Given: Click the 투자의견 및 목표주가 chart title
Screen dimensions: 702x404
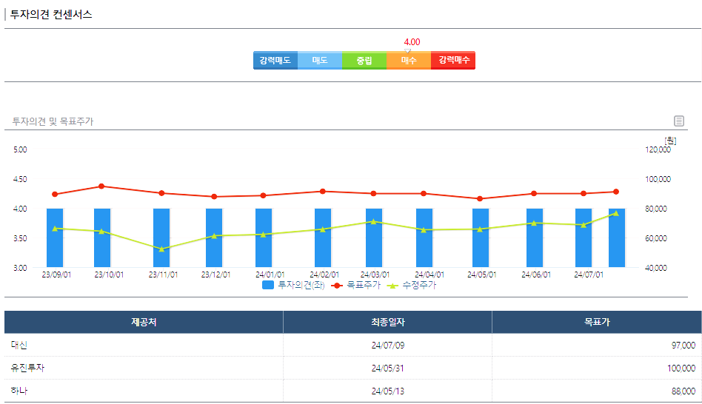Looking at the screenshot, I should tap(53, 121).
